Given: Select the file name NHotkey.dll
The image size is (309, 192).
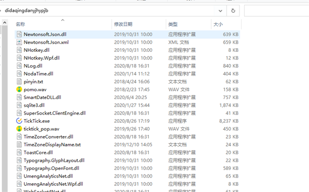Looking at the screenshot, I should point(37,50).
